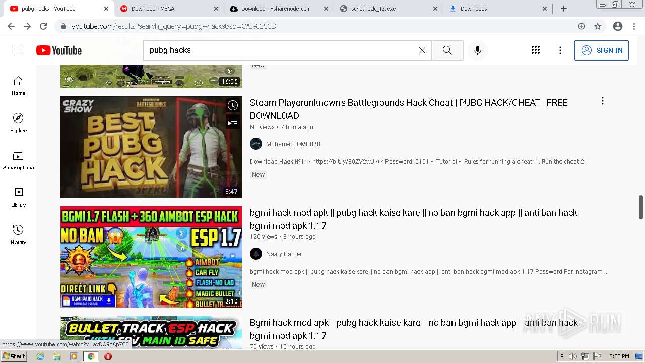The height and width of the screenshot is (363, 645).
Task: Open Mohamed. OMG888 channel avatar
Action: pos(256,144)
